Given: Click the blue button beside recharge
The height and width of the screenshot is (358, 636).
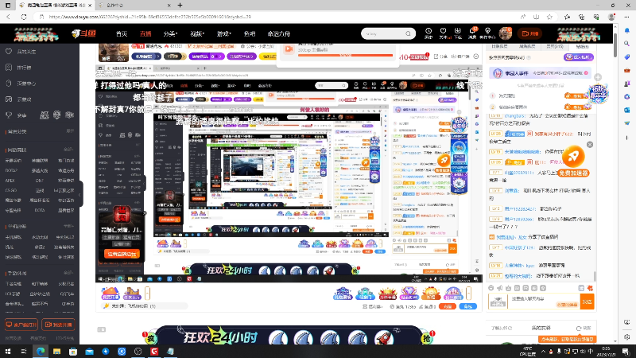Looking at the screenshot, I should coord(468,306).
